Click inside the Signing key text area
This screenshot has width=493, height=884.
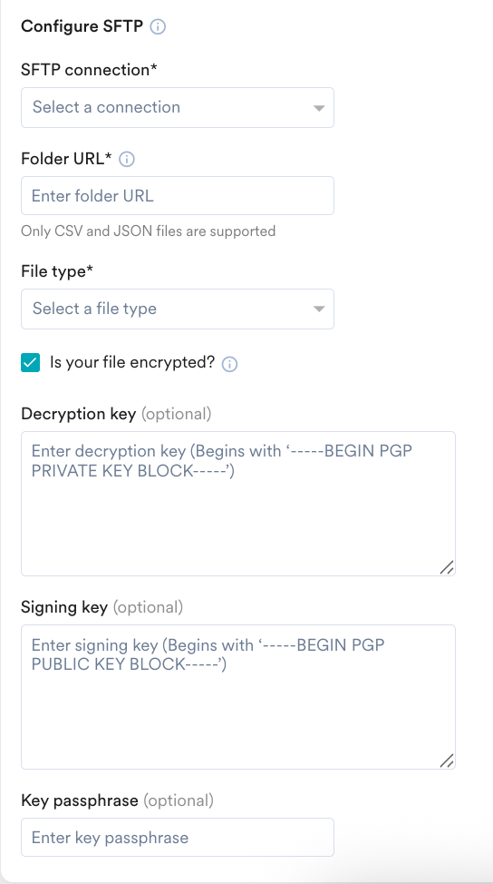tap(238, 697)
